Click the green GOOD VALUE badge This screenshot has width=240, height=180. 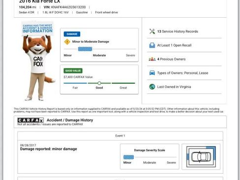(73, 71)
